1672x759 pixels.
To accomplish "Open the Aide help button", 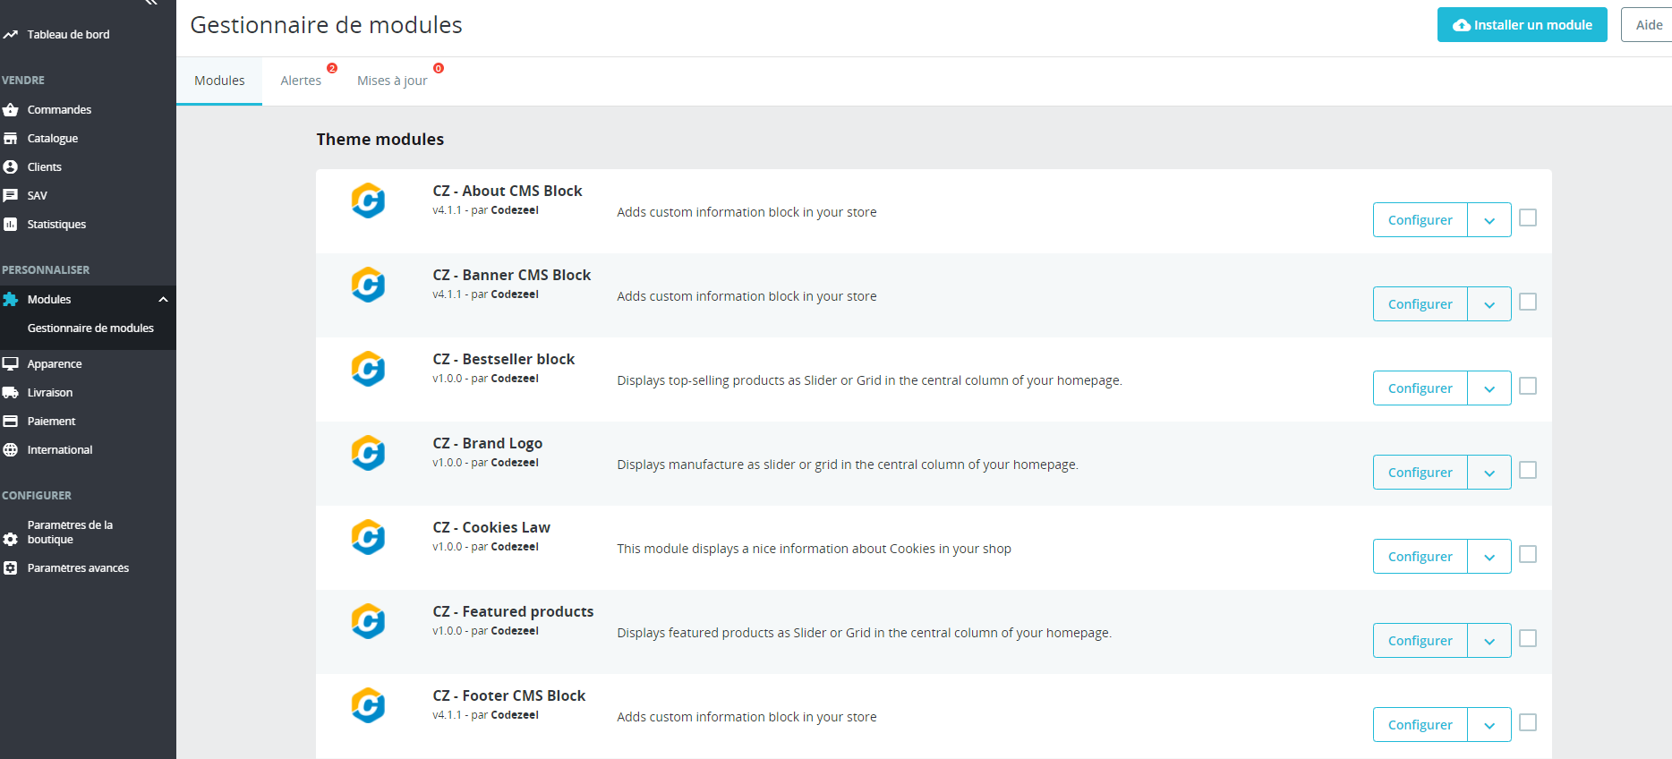I will pyautogui.click(x=1649, y=25).
